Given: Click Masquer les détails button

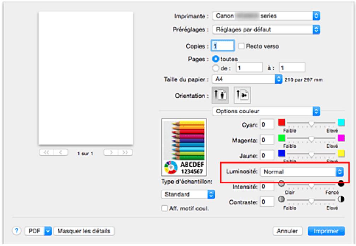Looking at the screenshot, I should [84, 231].
